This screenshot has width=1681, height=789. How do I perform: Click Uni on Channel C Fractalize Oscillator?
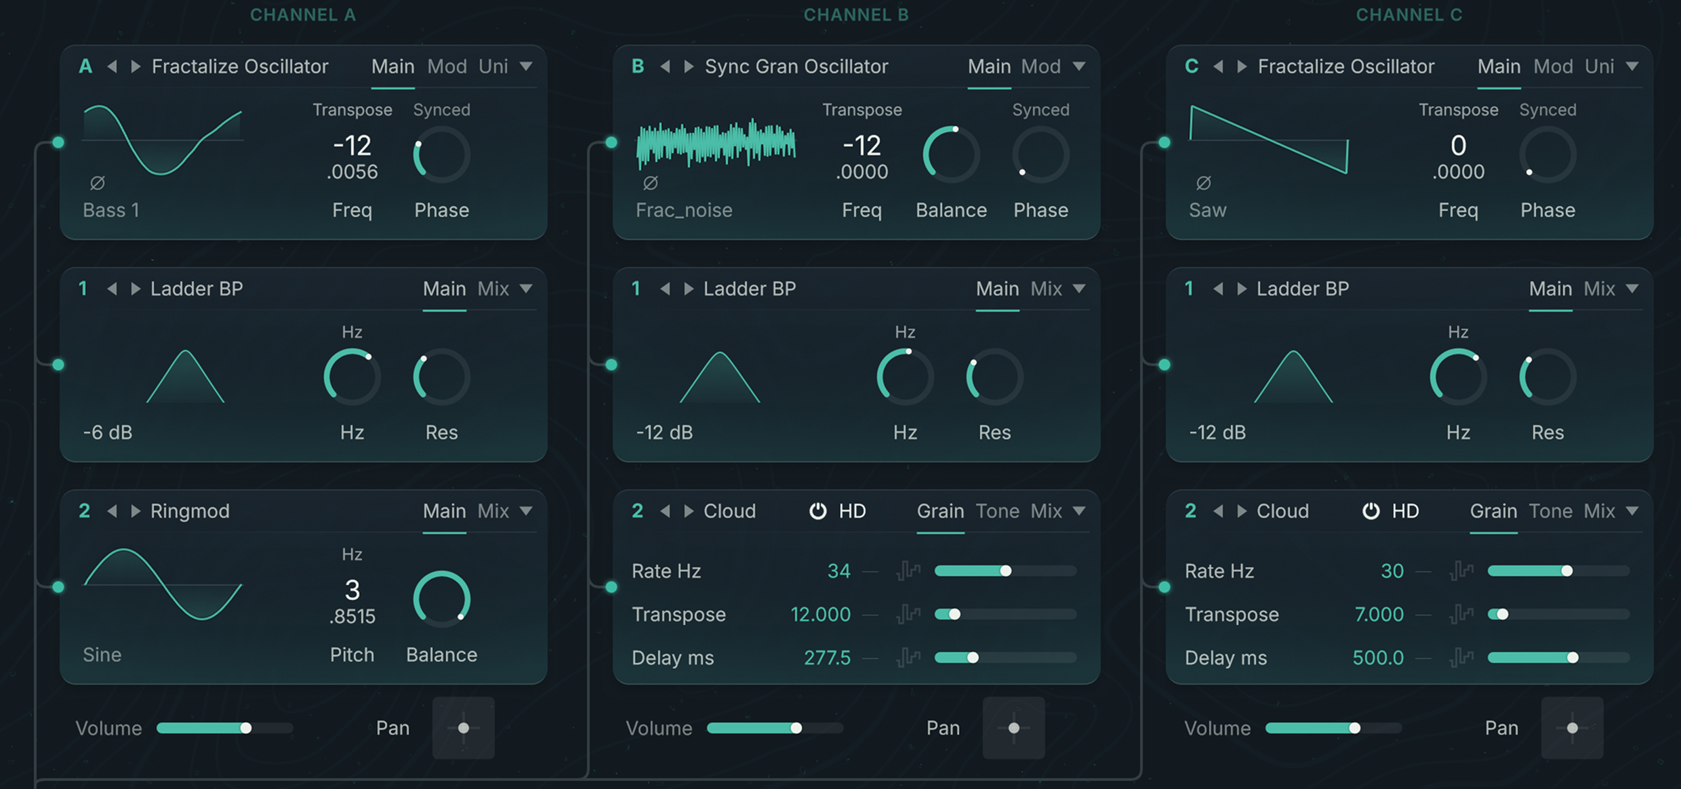pos(1602,66)
